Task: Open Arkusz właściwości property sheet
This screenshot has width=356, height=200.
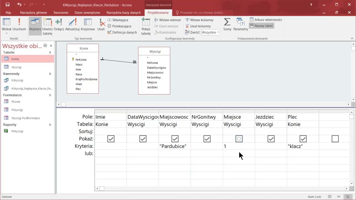Action: 266,20
